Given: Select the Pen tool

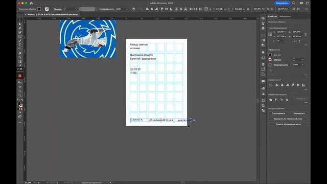Looking at the screenshot, I should click(x=20, y=28).
